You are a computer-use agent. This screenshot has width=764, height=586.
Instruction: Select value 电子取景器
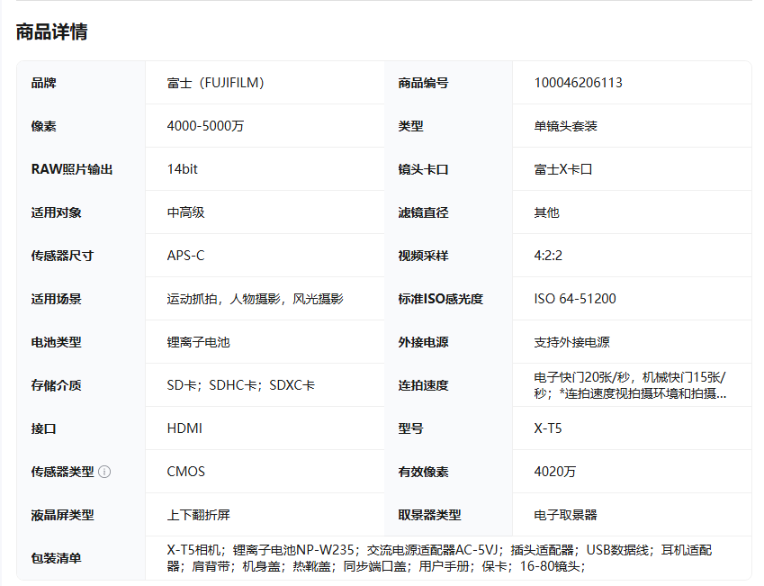click(x=566, y=515)
